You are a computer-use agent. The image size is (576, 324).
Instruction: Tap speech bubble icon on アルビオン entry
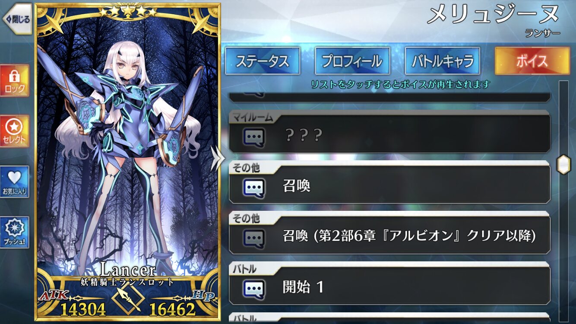[x=254, y=238]
